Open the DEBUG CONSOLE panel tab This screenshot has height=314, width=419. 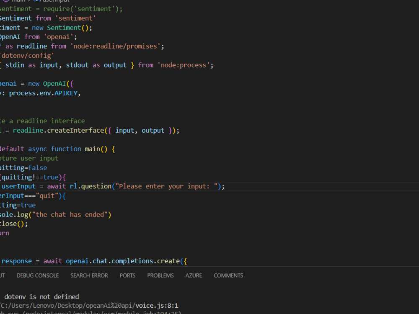coord(38,275)
